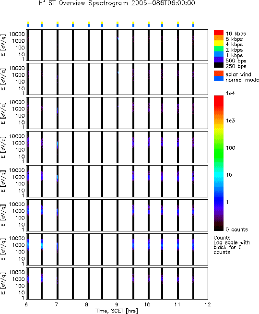The width and height of the screenshot is (259, 314).
Task: Click the 100 label beside the counts colorbar
Action: pos(230,148)
